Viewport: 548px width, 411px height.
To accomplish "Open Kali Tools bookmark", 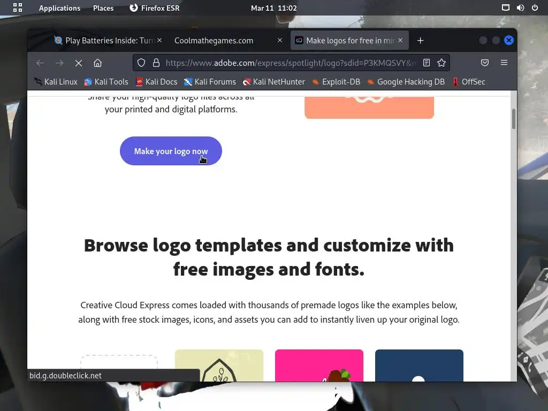I will pyautogui.click(x=106, y=82).
